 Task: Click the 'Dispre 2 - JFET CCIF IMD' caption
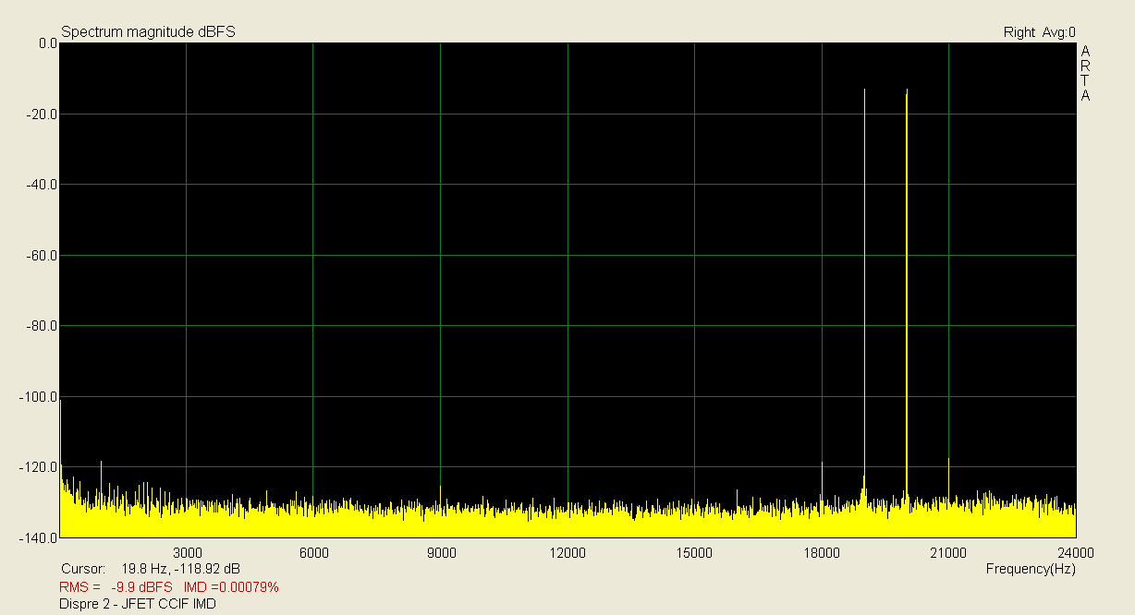pyautogui.click(x=138, y=604)
